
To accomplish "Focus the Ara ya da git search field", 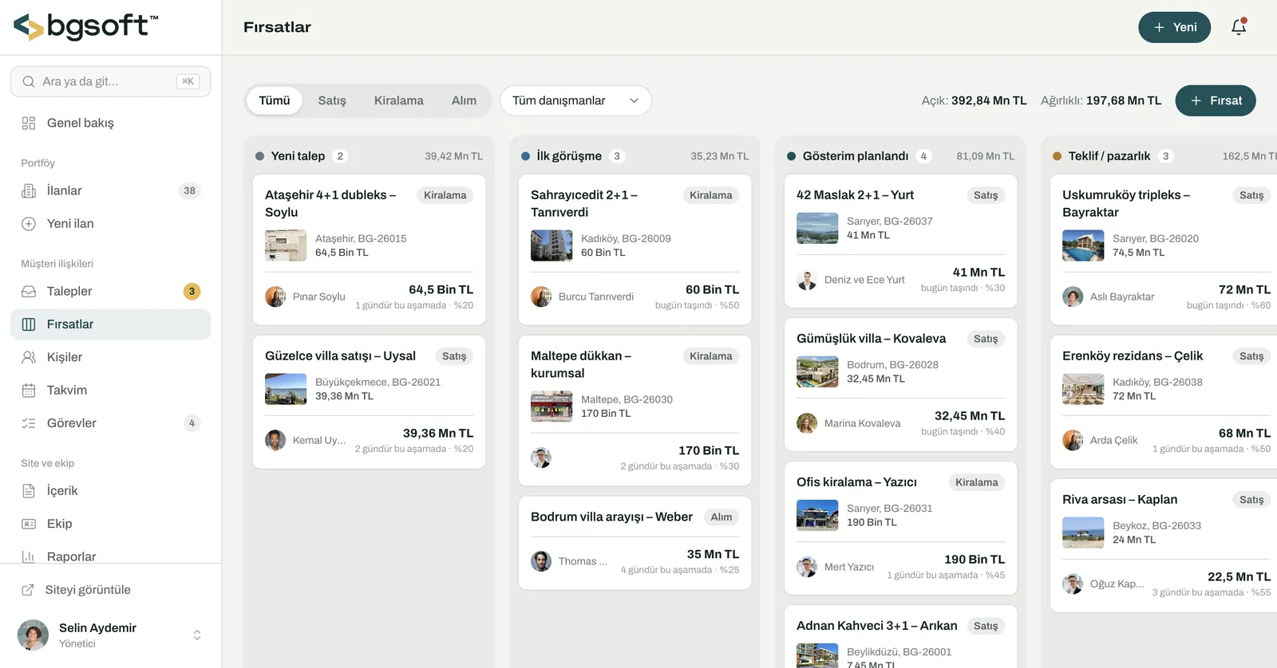I will click(x=111, y=81).
